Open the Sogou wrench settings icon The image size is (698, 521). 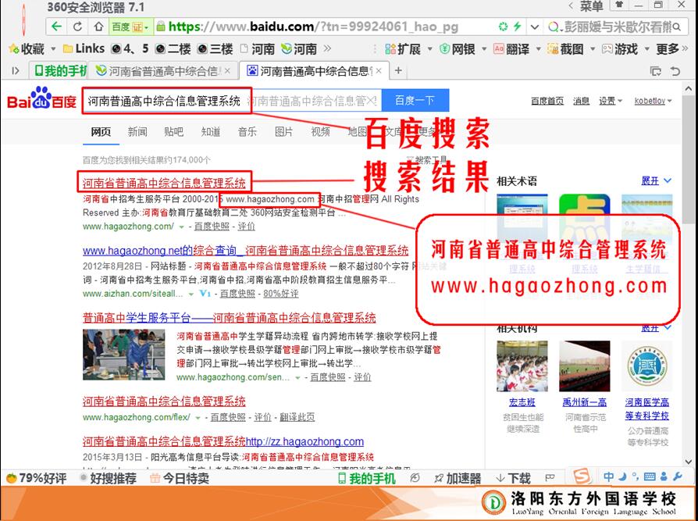click(x=678, y=477)
